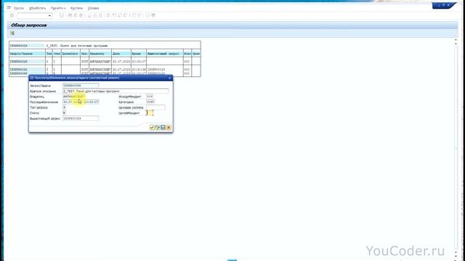Click the Запрос/Задача column header
Image resolution: width=465 pixels, height=261 pixels.
[28, 54]
